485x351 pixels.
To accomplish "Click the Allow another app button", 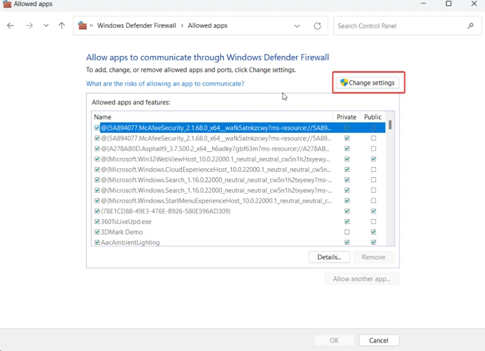I will 361,279.
